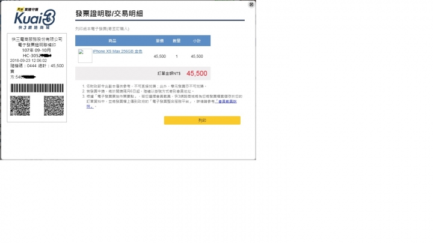
Task: Click the 數量 column header
Action: click(x=176, y=41)
